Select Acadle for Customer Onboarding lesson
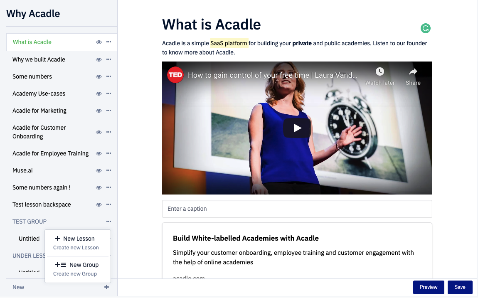 click(x=39, y=132)
